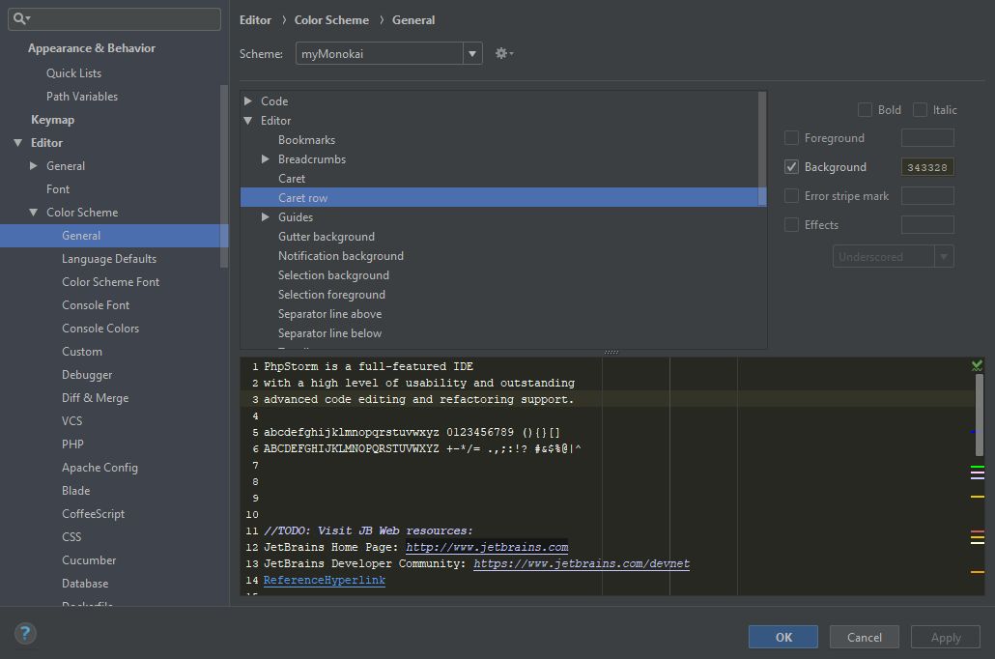This screenshot has height=659, width=995.
Task: Check the Error stripe mark checkbox
Action: point(791,195)
